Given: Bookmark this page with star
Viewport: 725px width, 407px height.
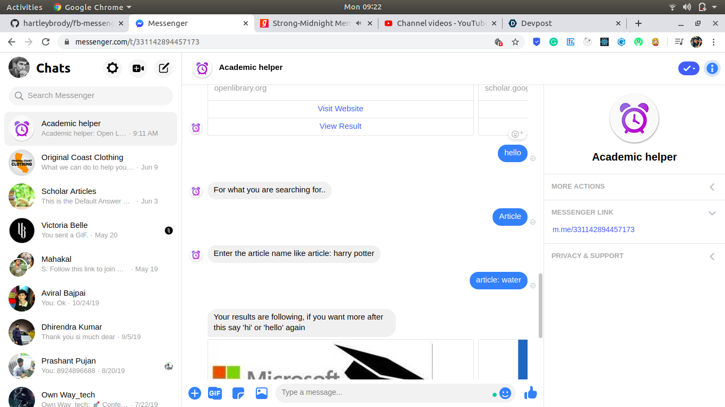Looking at the screenshot, I should coord(515,42).
